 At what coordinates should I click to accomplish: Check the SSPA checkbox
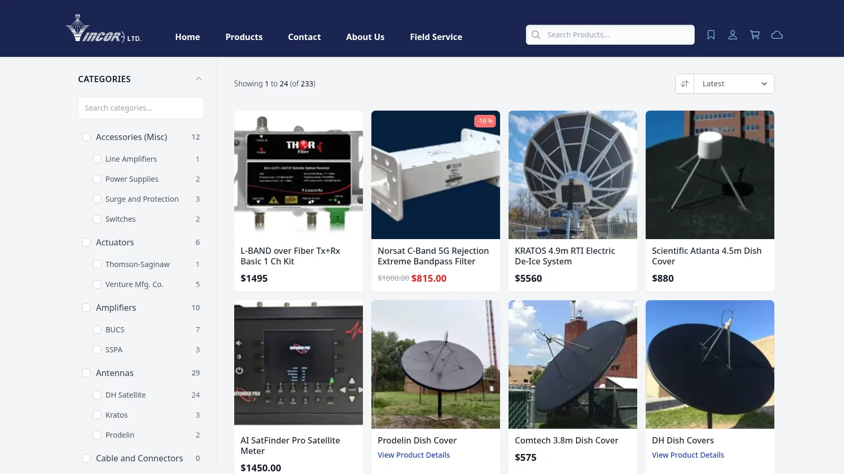(x=97, y=350)
